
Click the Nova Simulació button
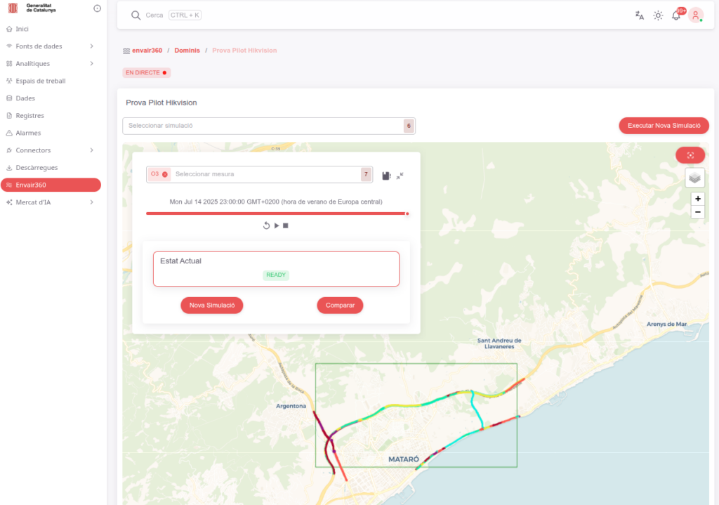coord(212,305)
